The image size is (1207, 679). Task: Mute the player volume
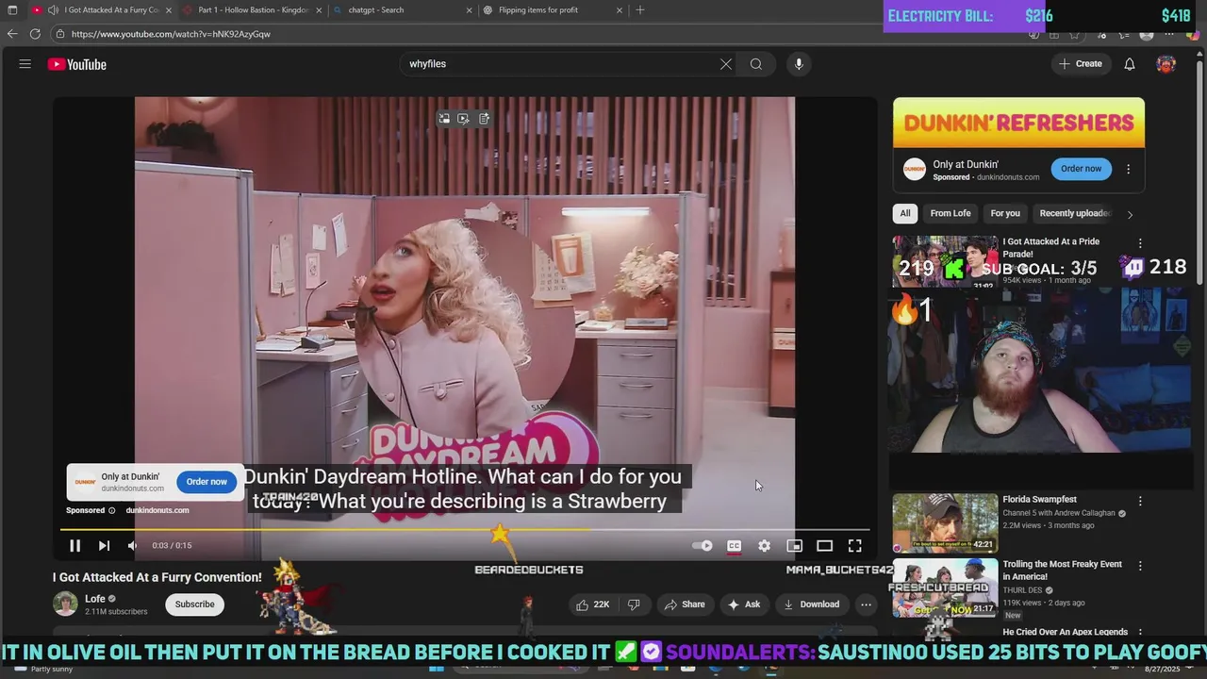click(133, 545)
